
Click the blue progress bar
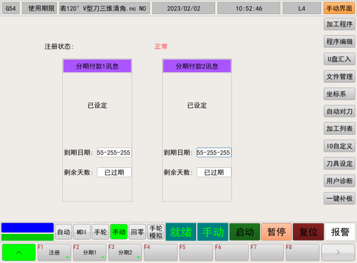(28, 227)
